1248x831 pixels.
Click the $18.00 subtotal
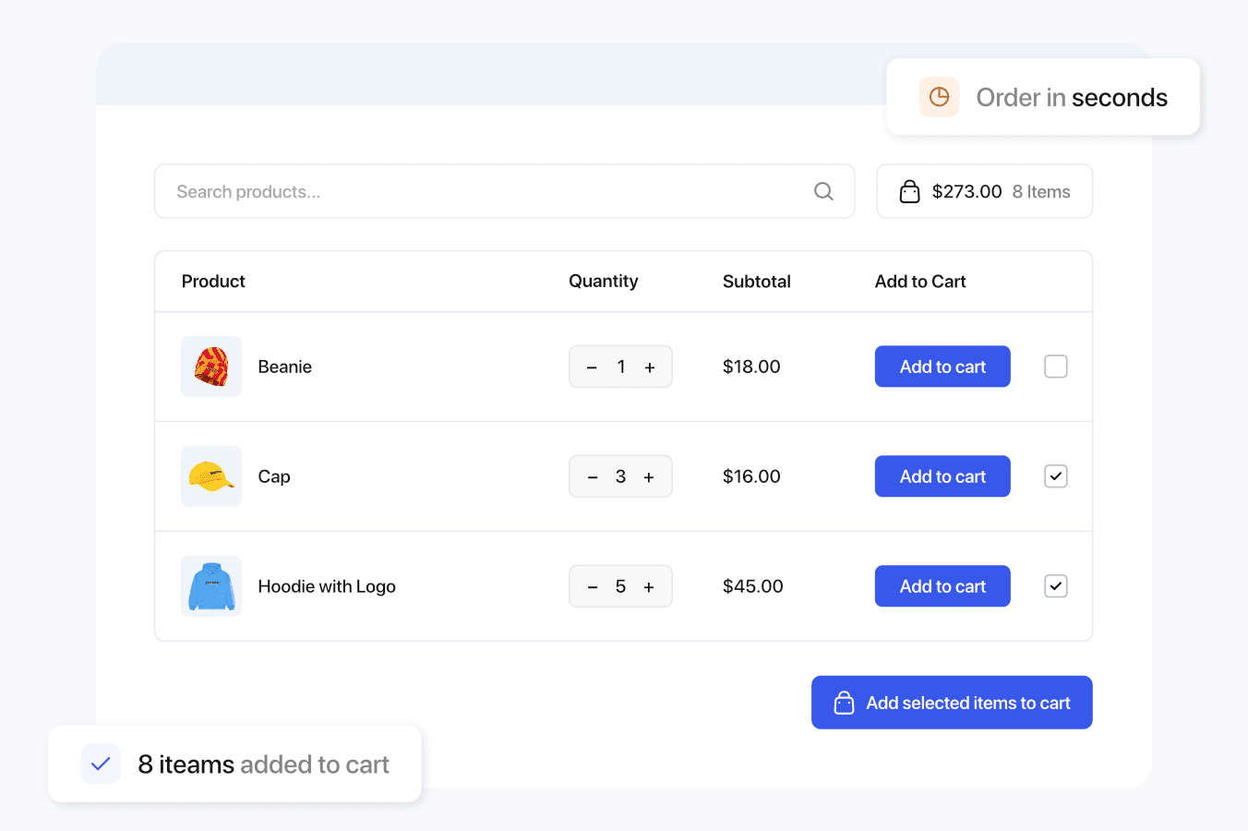point(751,367)
